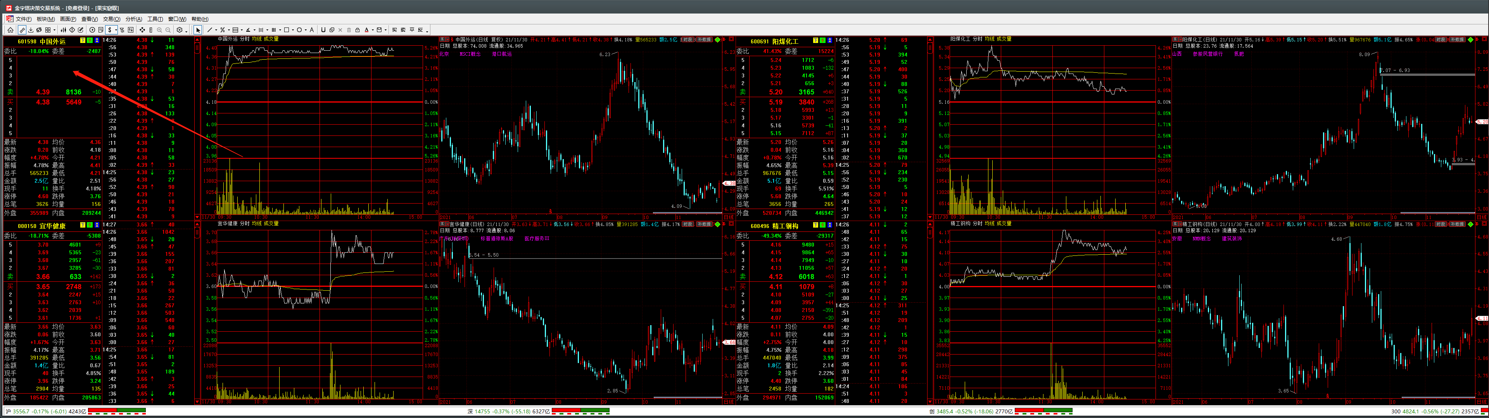Image resolution: width=1489 pixels, height=418 pixels.
Task: Click 时段 button on 中国外运 daily chart
Action: [x=688, y=40]
